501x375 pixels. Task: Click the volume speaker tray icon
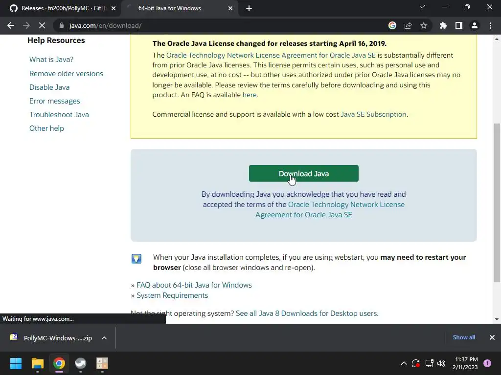point(441,363)
